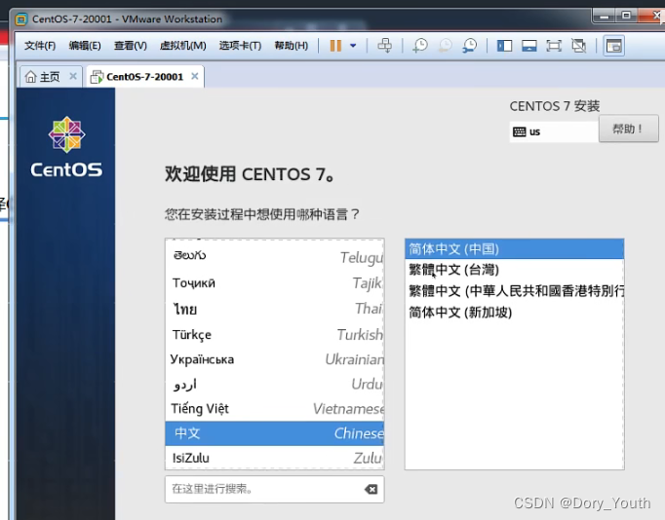The height and width of the screenshot is (520, 665).
Task: Maximize the VMware Workstation window
Action: pyautogui.click(x=626, y=16)
